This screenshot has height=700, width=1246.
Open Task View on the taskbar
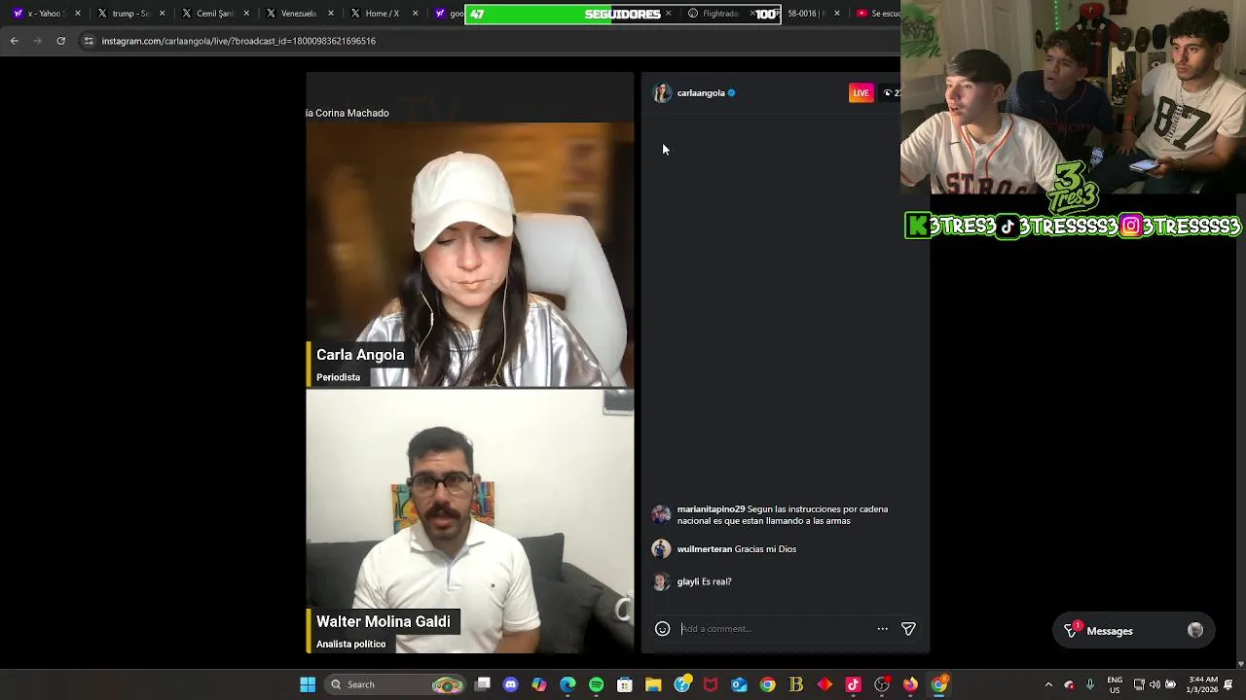tap(482, 684)
